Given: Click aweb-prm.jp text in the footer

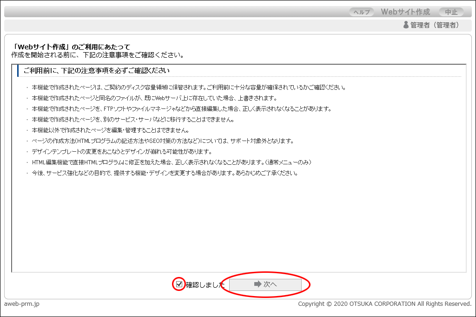Looking at the screenshot, I should [x=22, y=304].
